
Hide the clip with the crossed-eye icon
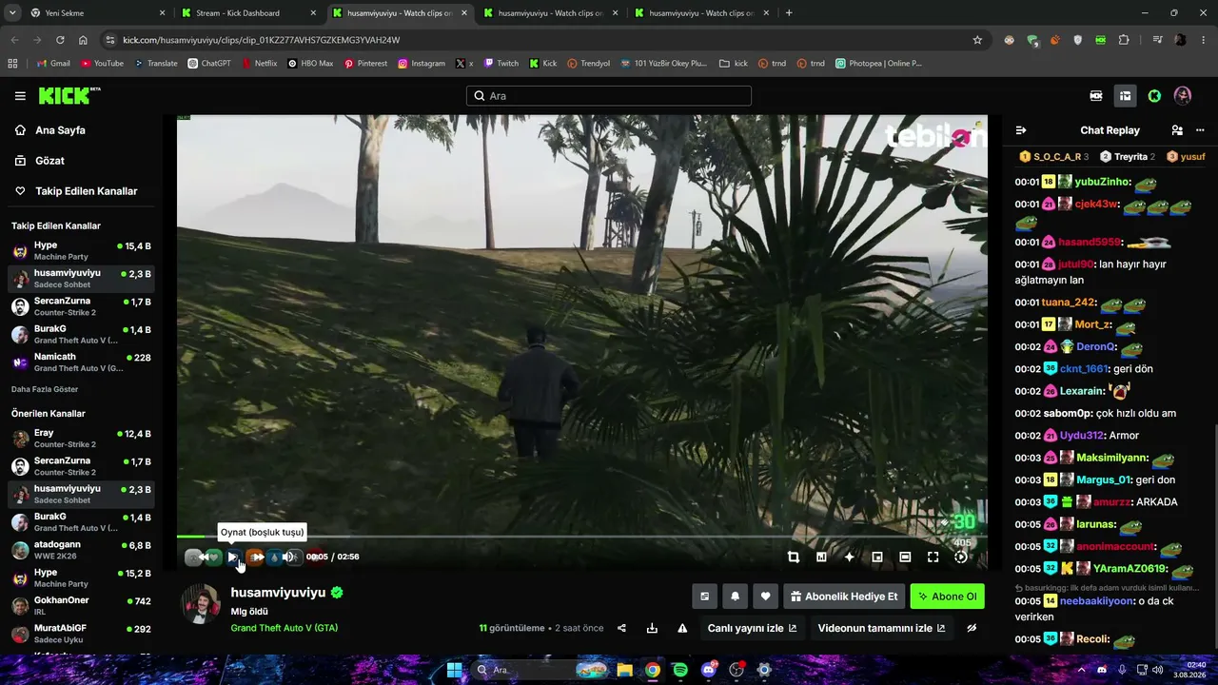coord(972,628)
